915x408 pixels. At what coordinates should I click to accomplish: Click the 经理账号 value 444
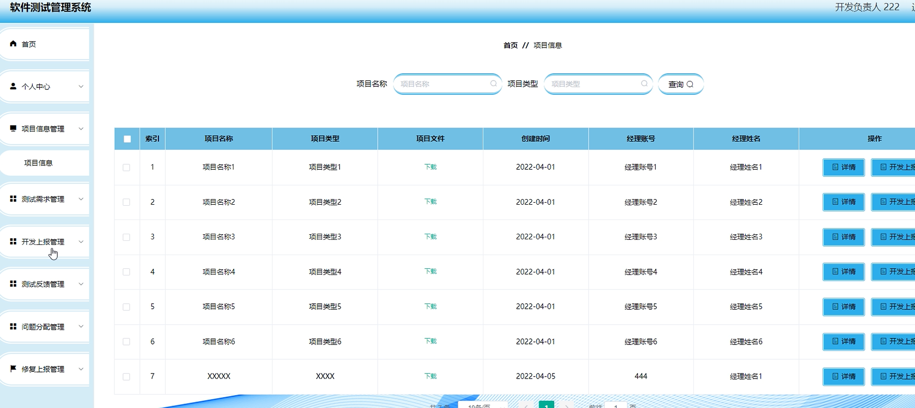click(x=641, y=376)
